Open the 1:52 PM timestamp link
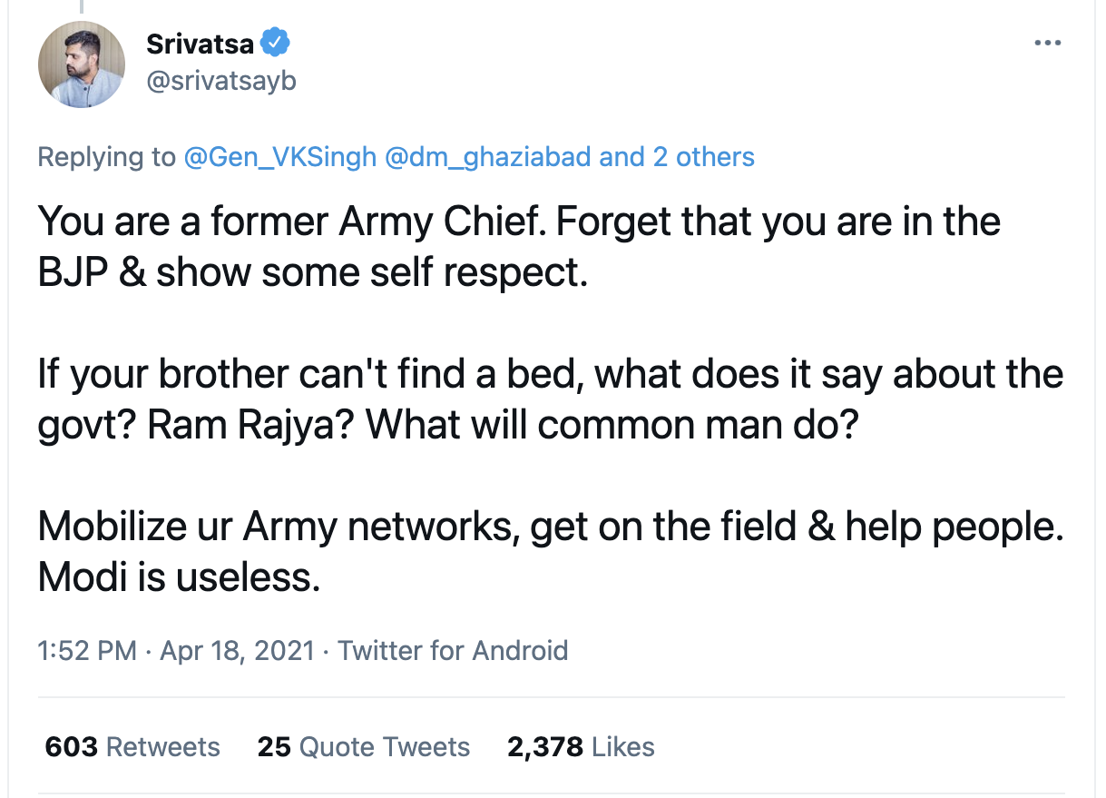1106x798 pixels. (x=87, y=650)
